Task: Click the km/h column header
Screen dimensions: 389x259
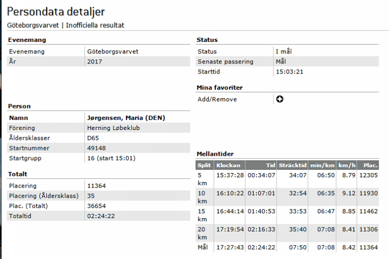Action: coord(348,165)
